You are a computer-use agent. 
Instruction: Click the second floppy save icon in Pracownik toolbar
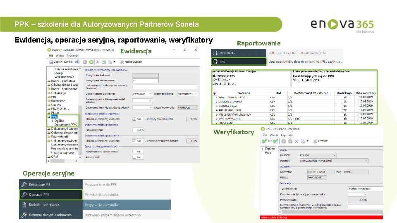pyautogui.click(x=77, y=62)
